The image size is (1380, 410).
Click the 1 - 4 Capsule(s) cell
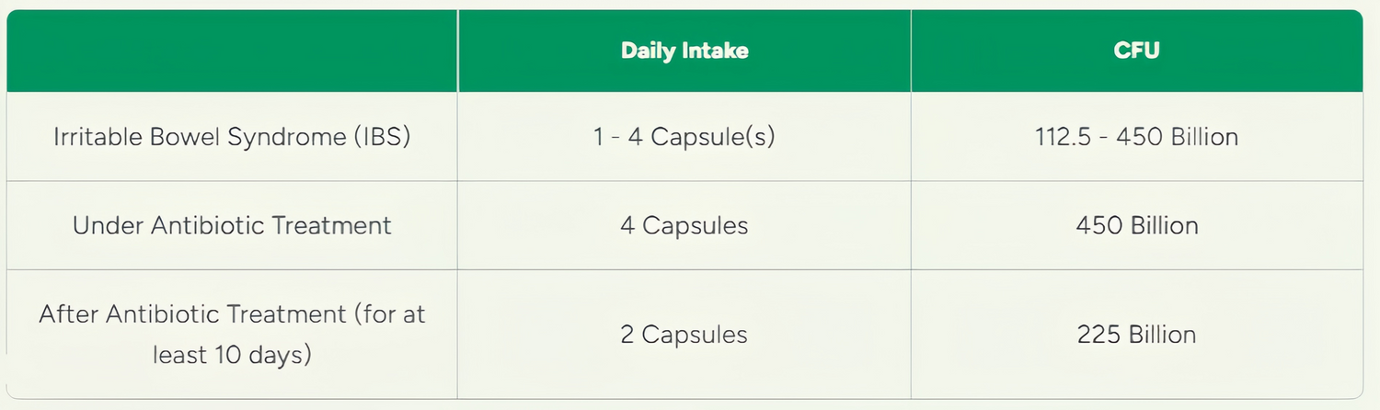[684, 137]
